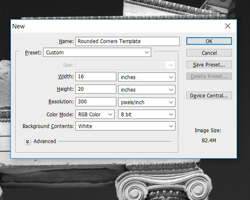The width and height of the screenshot is (250, 200).
Task: Open the bit depth dropdown showing 8 bit
Action: click(147, 114)
